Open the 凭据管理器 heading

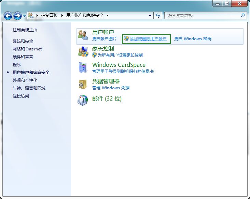pos(106,81)
